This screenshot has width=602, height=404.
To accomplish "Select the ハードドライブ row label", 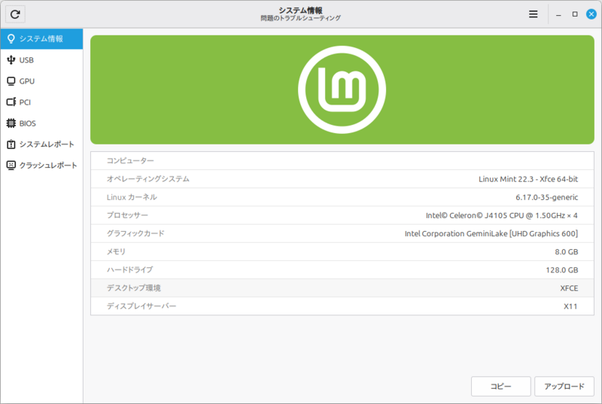I will [129, 270].
